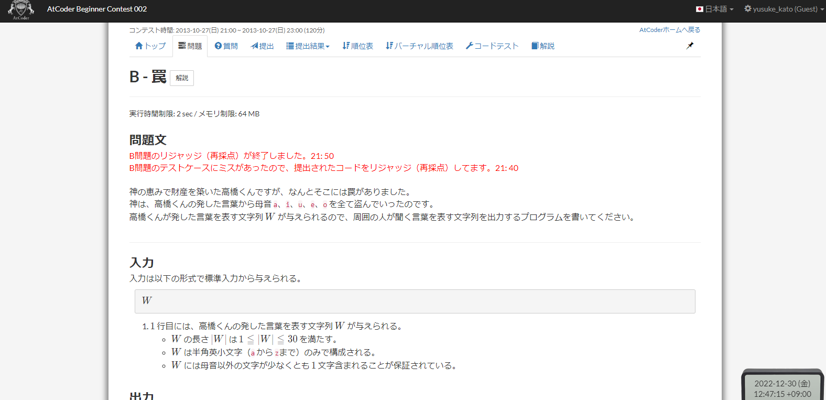826x400 pixels.
Task: Expand the 提出結果 dropdown arrow
Action: click(x=328, y=47)
